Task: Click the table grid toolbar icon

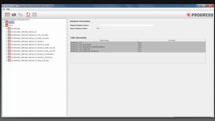Action: [x=7, y=15]
